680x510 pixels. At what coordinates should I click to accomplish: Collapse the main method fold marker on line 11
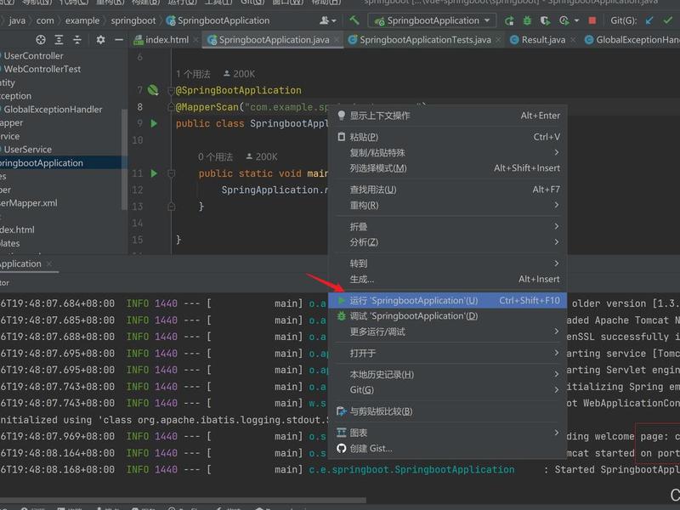pyautogui.click(x=172, y=174)
